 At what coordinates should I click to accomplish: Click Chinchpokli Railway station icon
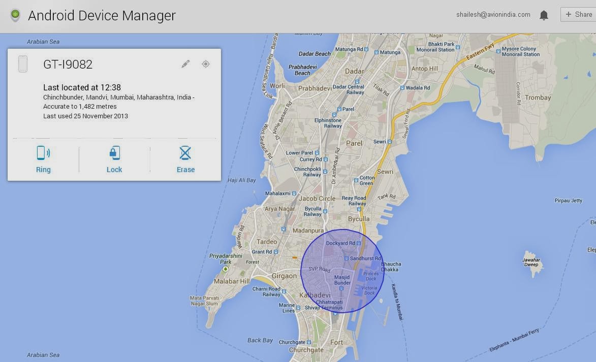coord(325,172)
